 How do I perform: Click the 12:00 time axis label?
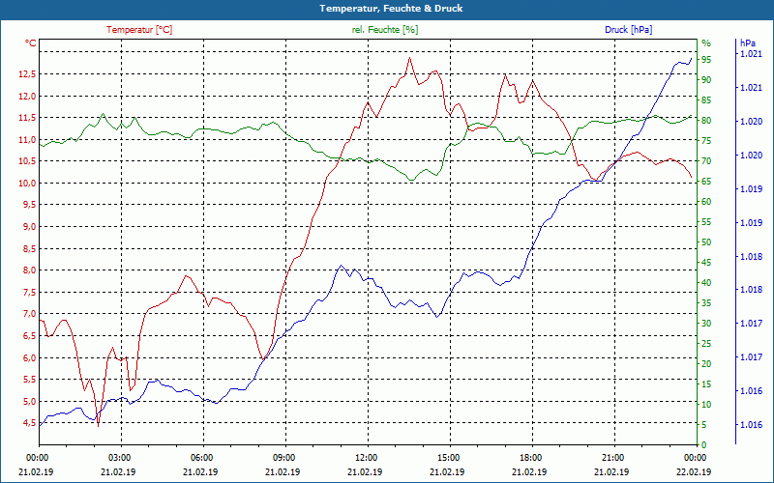366,457
